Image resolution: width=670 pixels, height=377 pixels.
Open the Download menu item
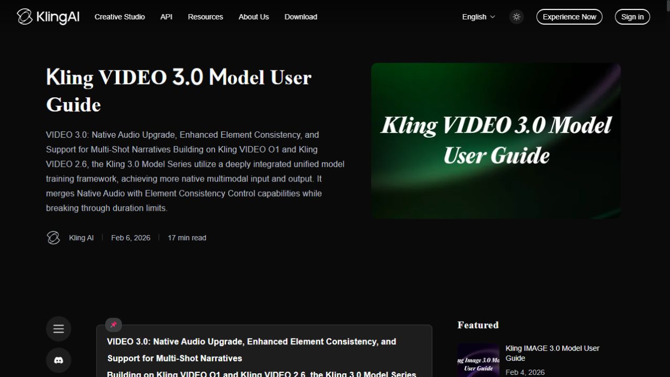pyautogui.click(x=301, y=17)
